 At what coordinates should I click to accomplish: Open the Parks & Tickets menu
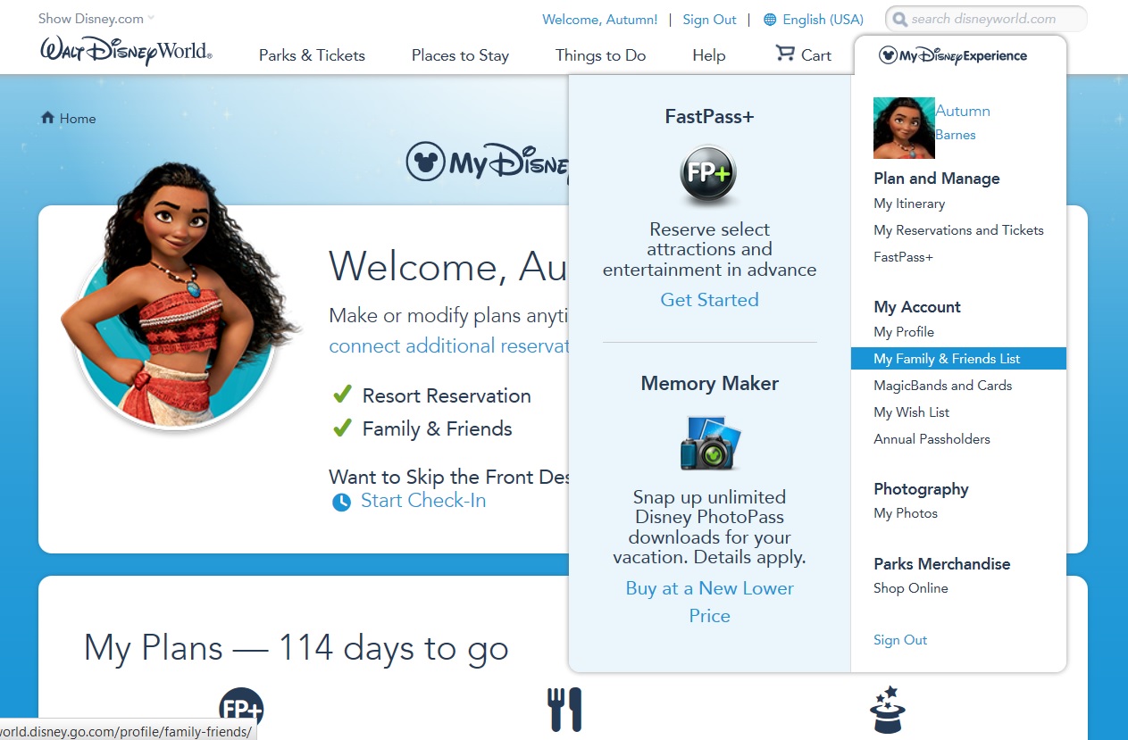pos(312,55)
